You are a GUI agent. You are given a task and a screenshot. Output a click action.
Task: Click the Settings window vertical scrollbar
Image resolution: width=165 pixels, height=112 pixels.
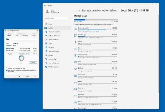click(159, 54)
